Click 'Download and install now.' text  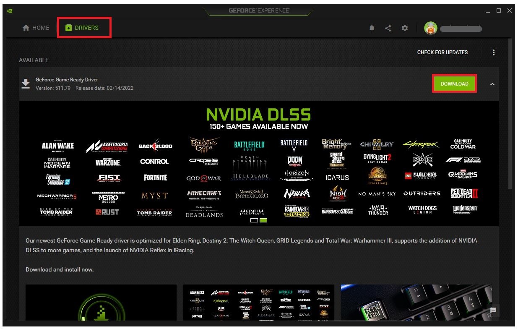(60, 269)
